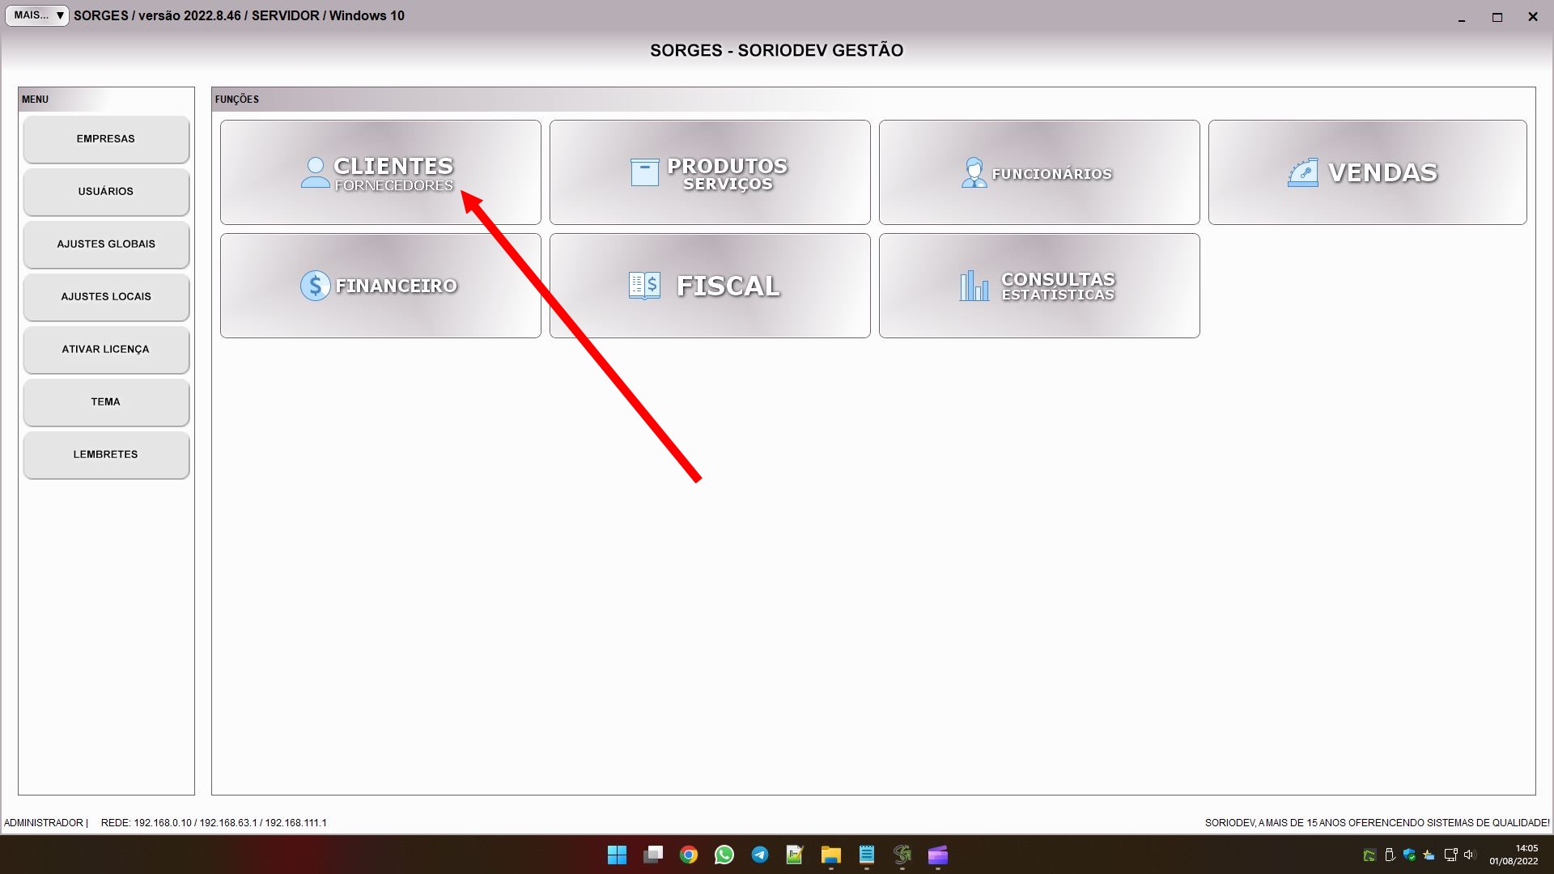The height and width of the screenshot is (874, 1554).
Task: Open Telegram from the taskbar
Action: (760, 855)
